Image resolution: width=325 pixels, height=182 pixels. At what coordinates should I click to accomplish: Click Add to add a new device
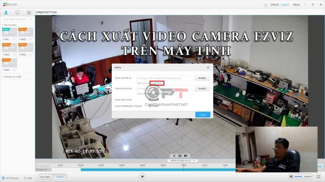[28, 178]
